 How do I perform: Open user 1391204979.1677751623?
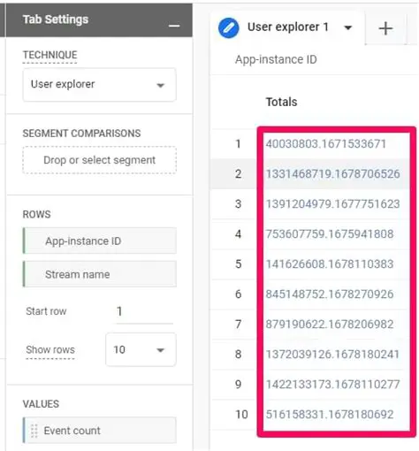click(332, 204)
